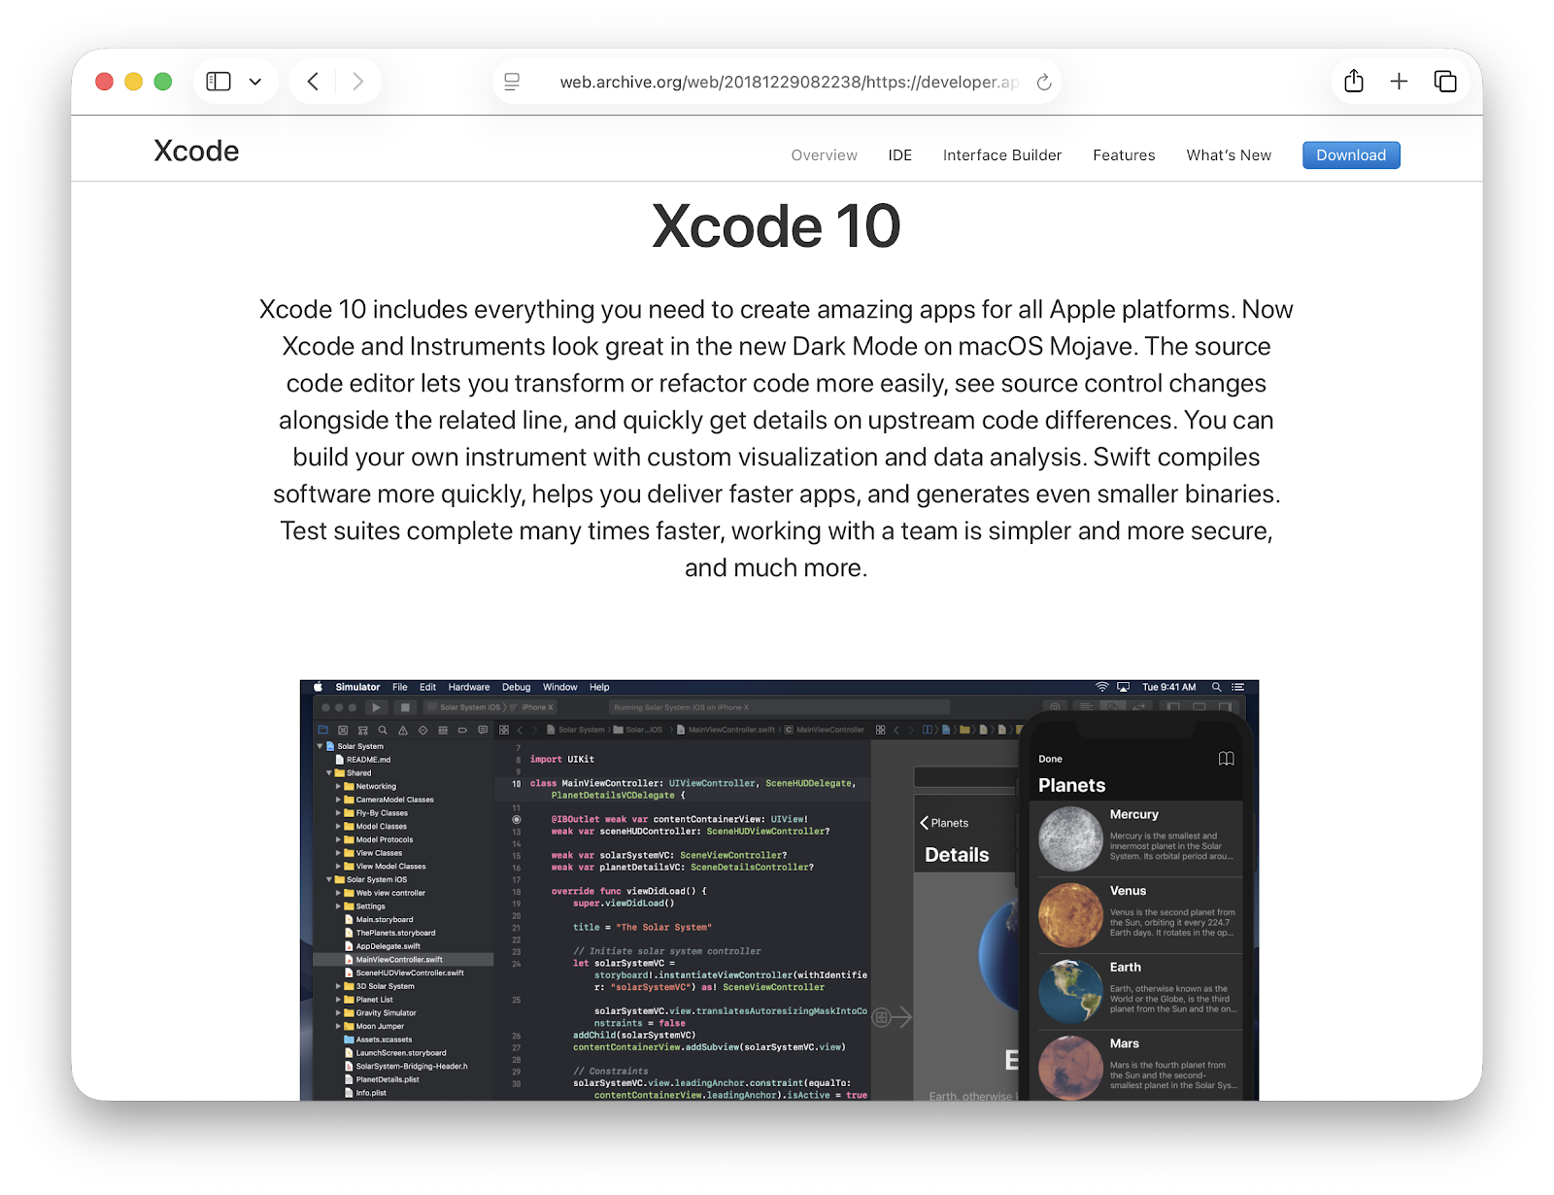
Task: Open the sidebar options chevron dropdown
Action: click(255, 82)
